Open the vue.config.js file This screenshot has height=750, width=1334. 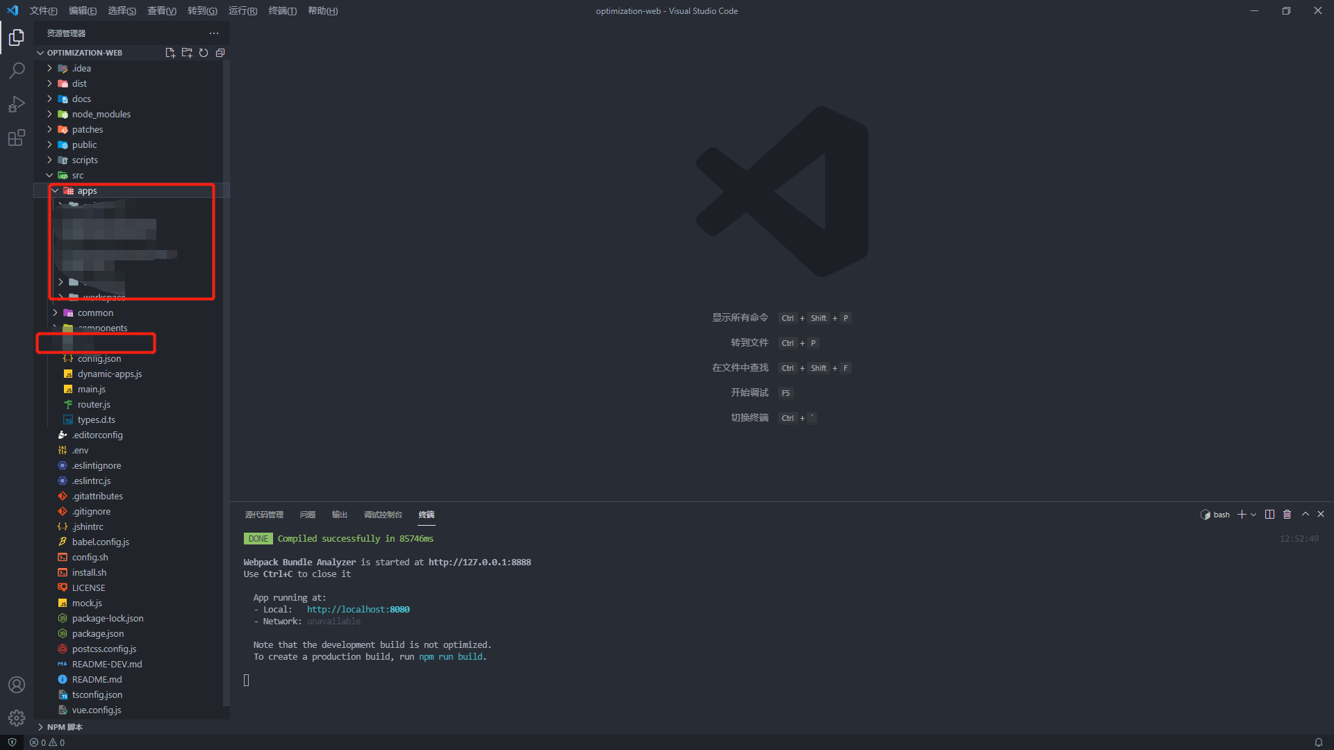tap(97, 710)
